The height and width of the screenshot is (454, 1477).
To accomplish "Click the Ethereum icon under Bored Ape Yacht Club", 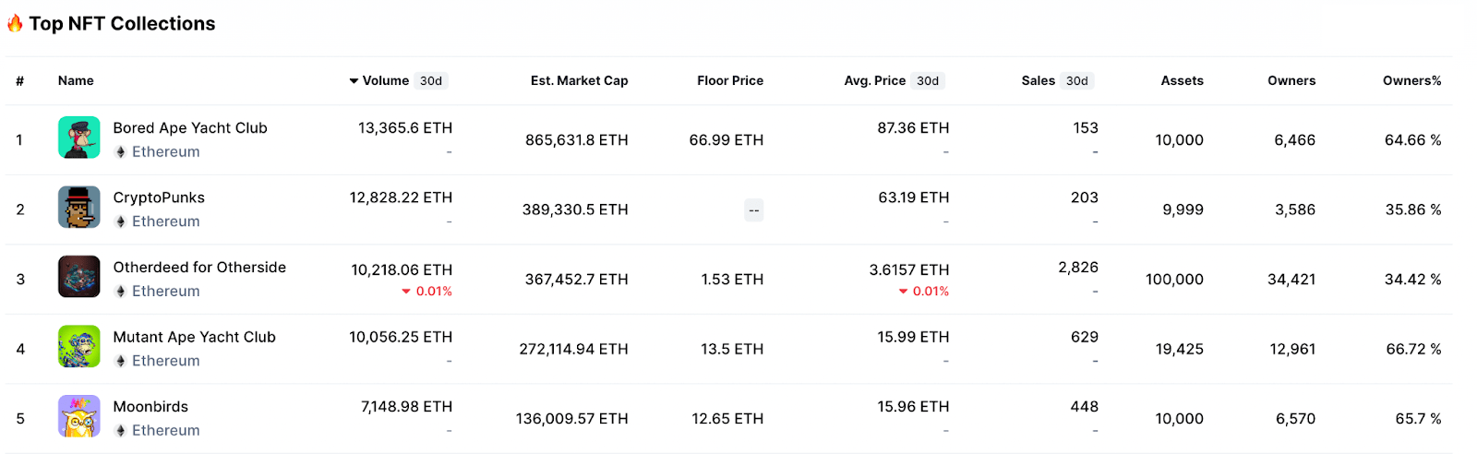I will click(x=120, y=152).
